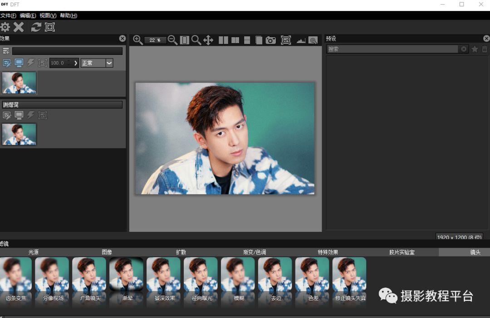
Task: Open the histogram view icon
Action: (x=301, y=40)
